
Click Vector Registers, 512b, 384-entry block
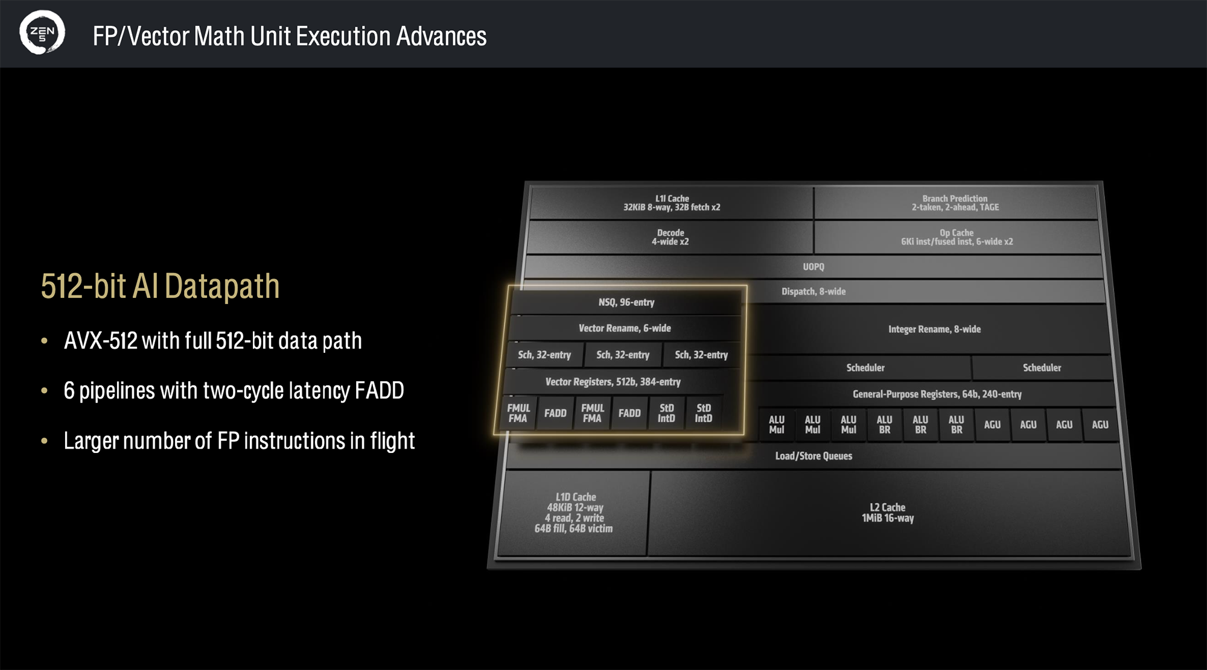click(x=613, y=382)
